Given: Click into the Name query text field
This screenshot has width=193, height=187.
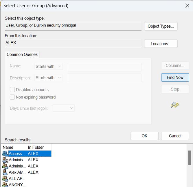Looking at the screenshot, I should pos(104,67).
